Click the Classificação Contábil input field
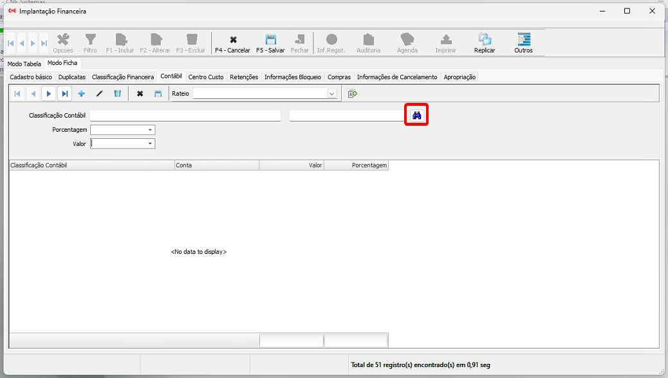The image size is (668, 378). pyautogui.click(x=185, y=116)
